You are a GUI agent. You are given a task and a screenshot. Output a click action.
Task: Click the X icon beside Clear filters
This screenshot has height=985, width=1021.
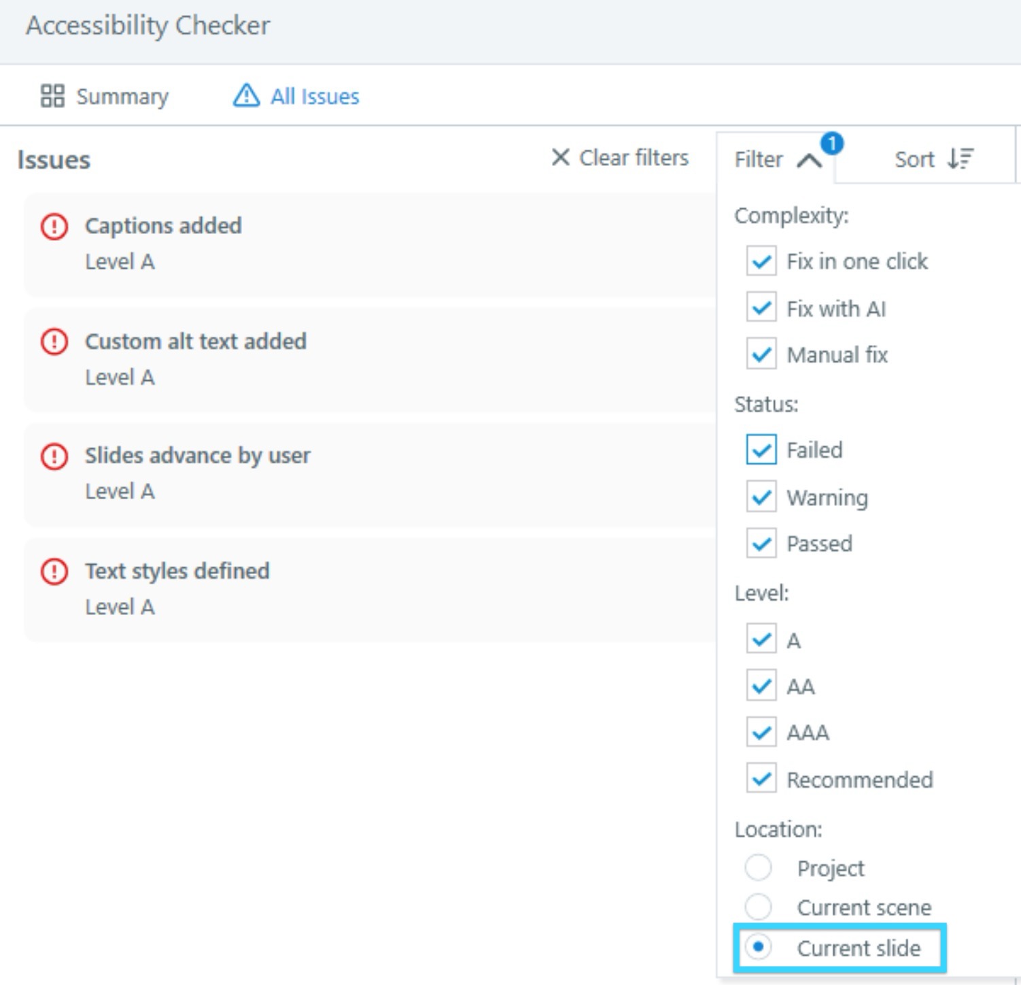[560, 157]
